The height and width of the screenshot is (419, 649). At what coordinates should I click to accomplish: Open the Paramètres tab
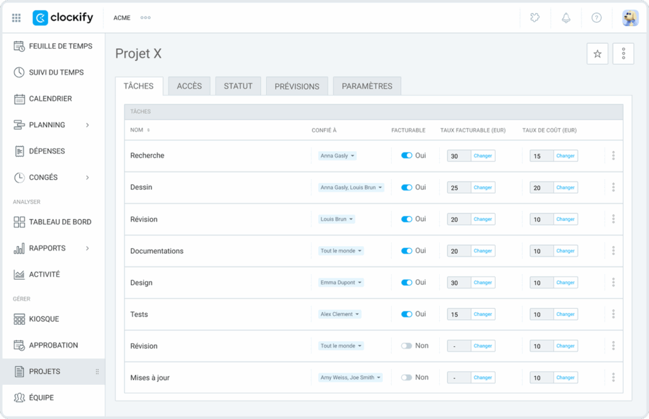[367, 86]
